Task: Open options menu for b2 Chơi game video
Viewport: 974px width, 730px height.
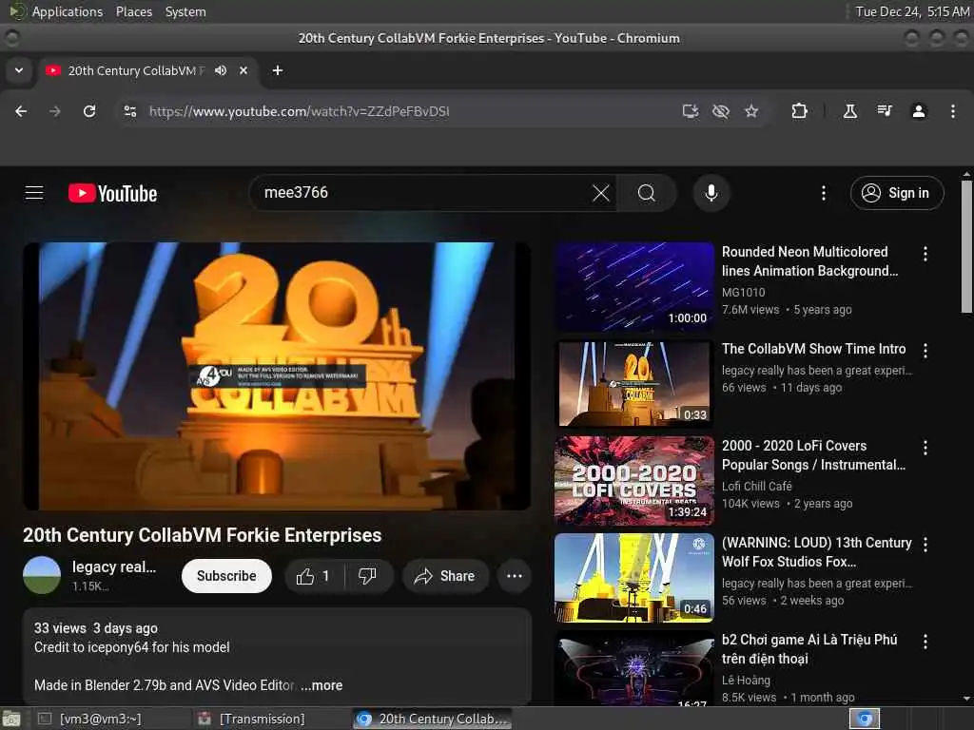Action: coord(925,642)
